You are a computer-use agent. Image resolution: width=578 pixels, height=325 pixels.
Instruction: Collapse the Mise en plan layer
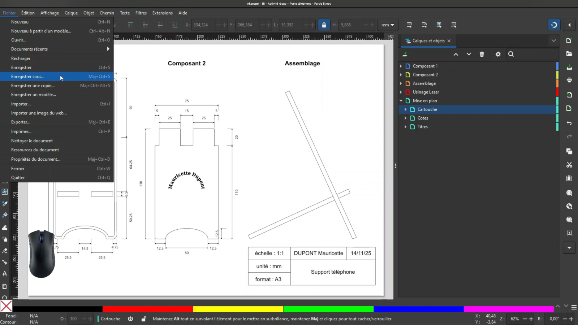(401, 101)
